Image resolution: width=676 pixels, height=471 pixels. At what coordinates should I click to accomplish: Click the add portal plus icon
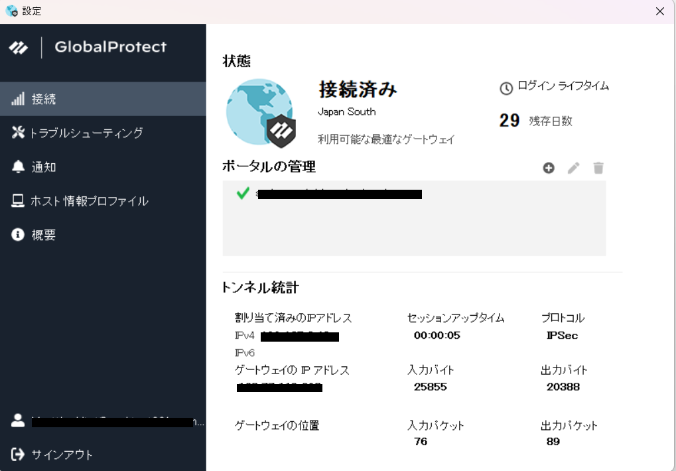click(x=549, y=168)
